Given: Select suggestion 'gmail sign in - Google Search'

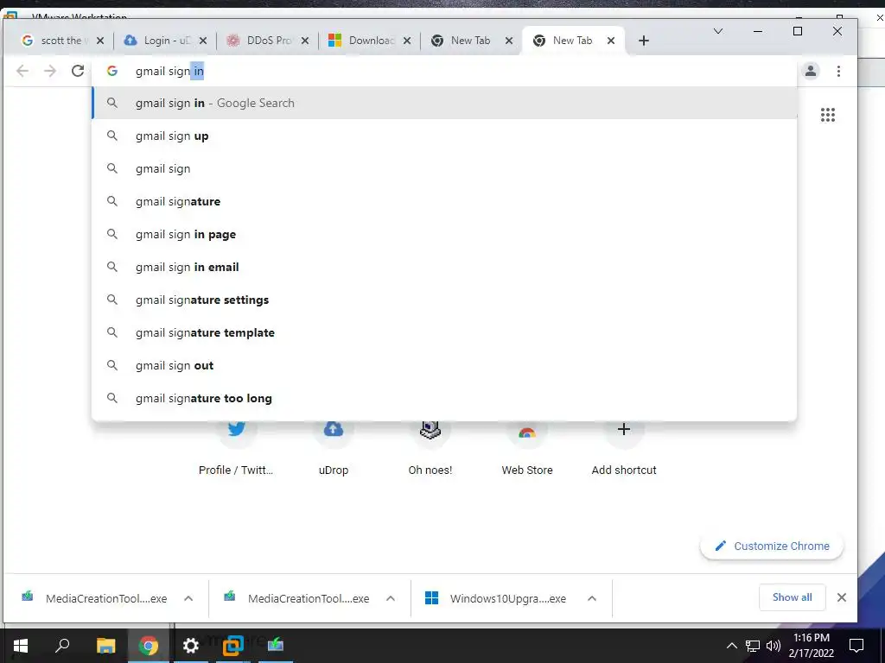Looking at the screenshot, I should [444, 104].
